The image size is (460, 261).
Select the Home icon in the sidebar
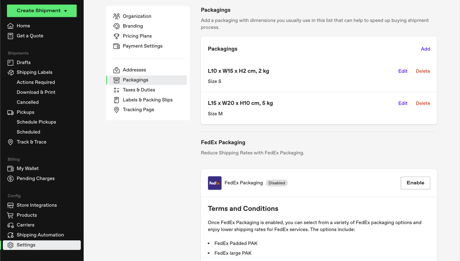10,26
